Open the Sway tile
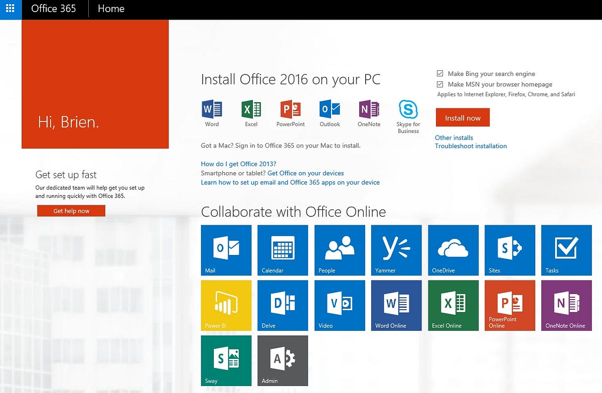The width and height of the screenshot is (602, 393). point(226,361)
